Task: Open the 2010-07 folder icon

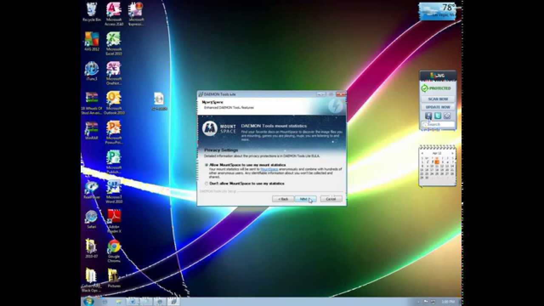Action: pos(91,249)
